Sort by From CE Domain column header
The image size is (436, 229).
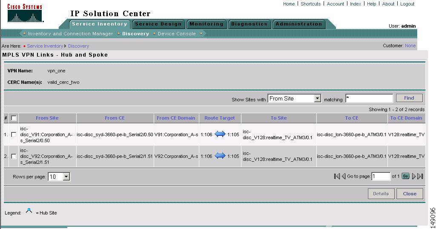click(x=176, y=118)
